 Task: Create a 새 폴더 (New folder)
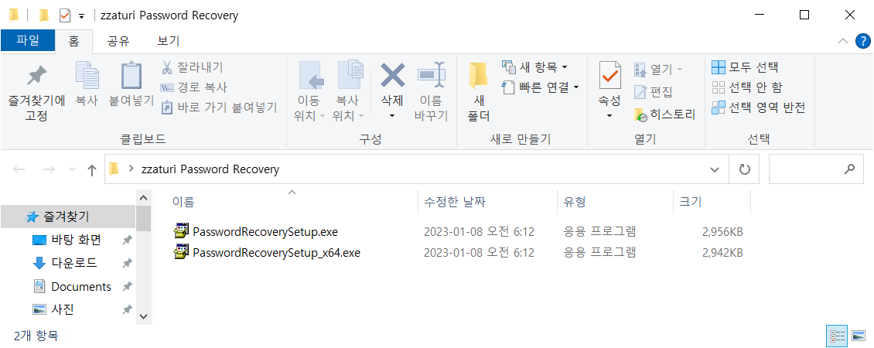click(478, 92)
